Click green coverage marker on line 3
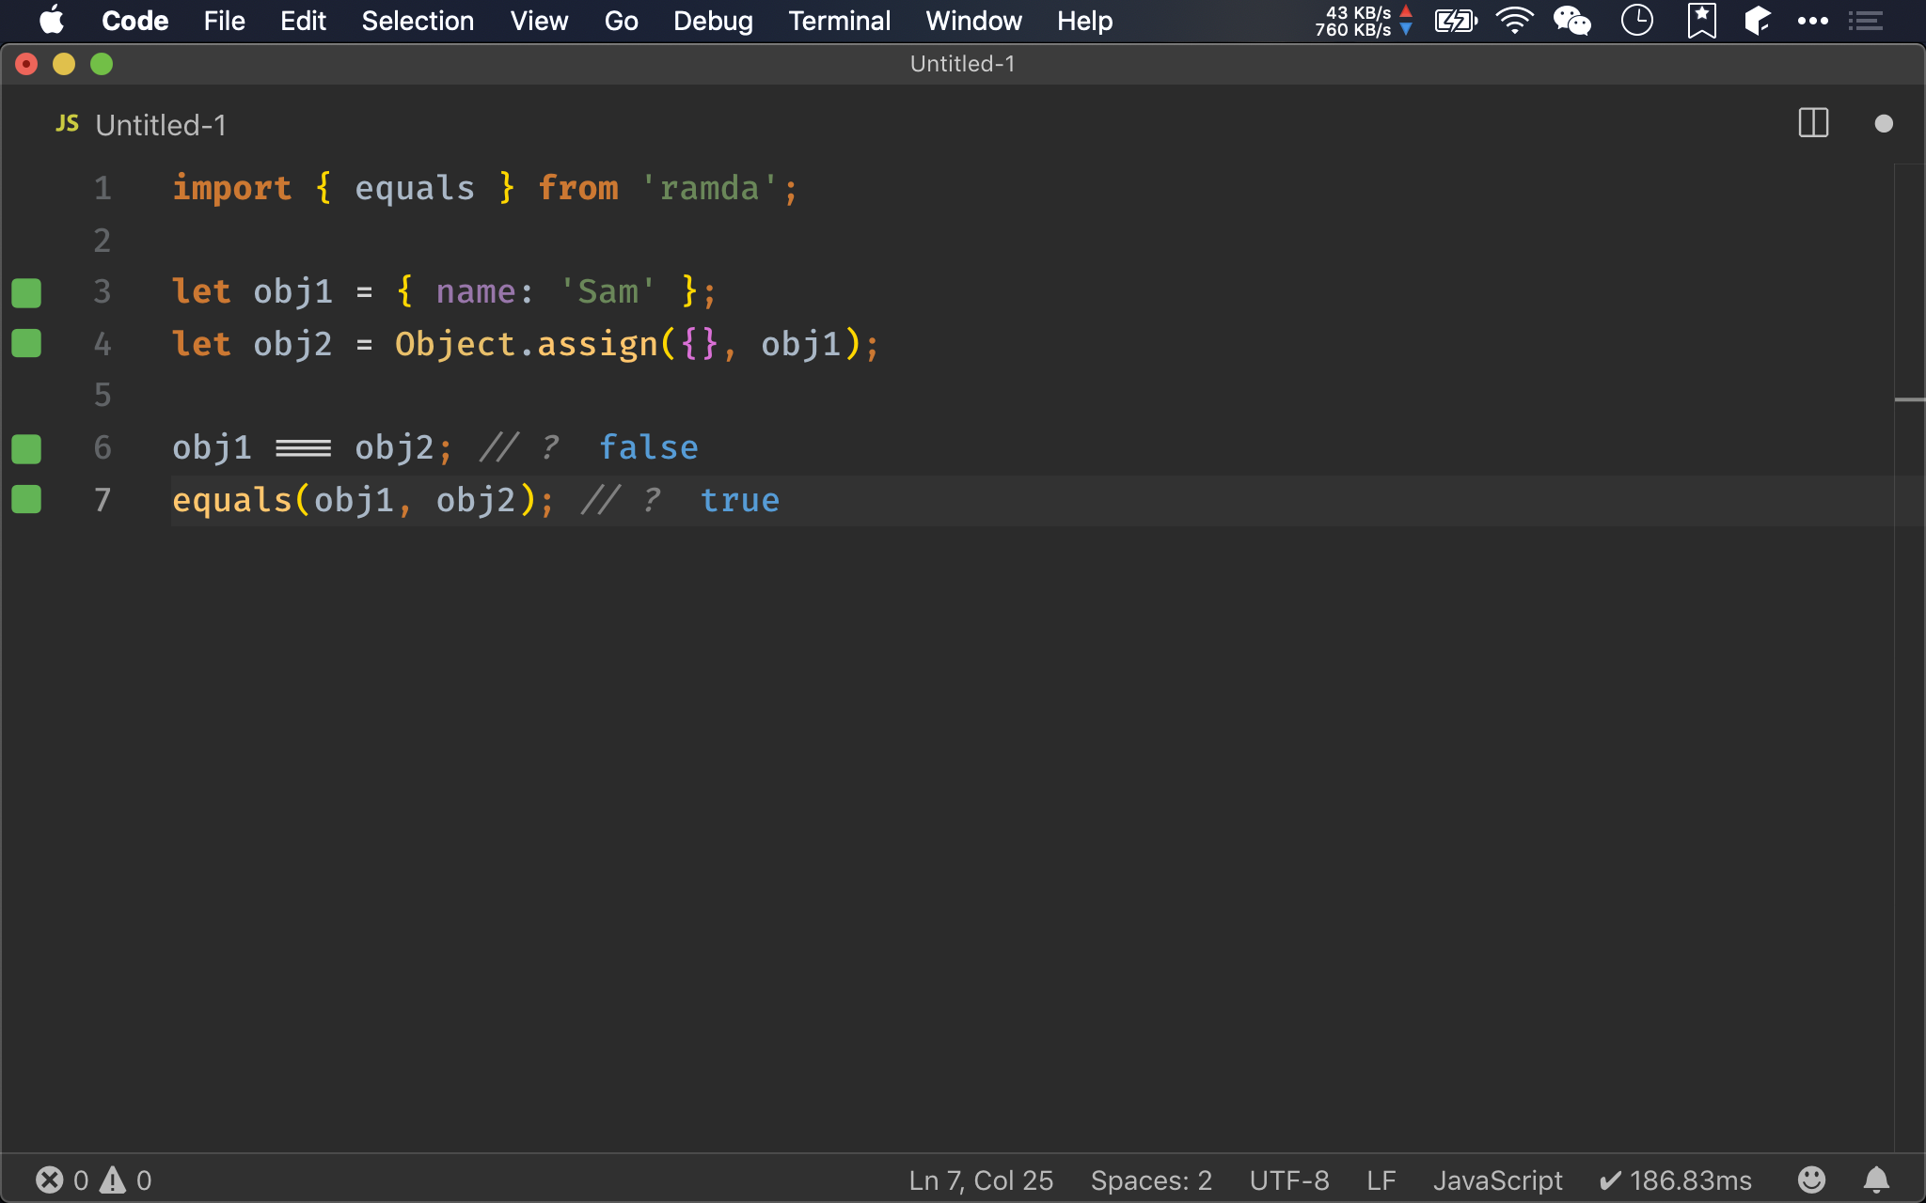This screenshot has width=1926, height=1203. tap(26, 292)
